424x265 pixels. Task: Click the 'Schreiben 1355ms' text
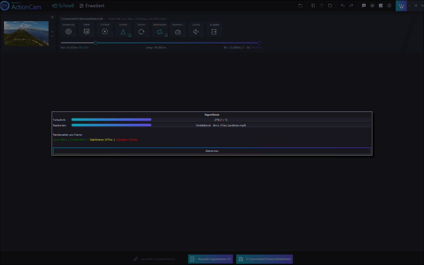[x=127, y=140]
